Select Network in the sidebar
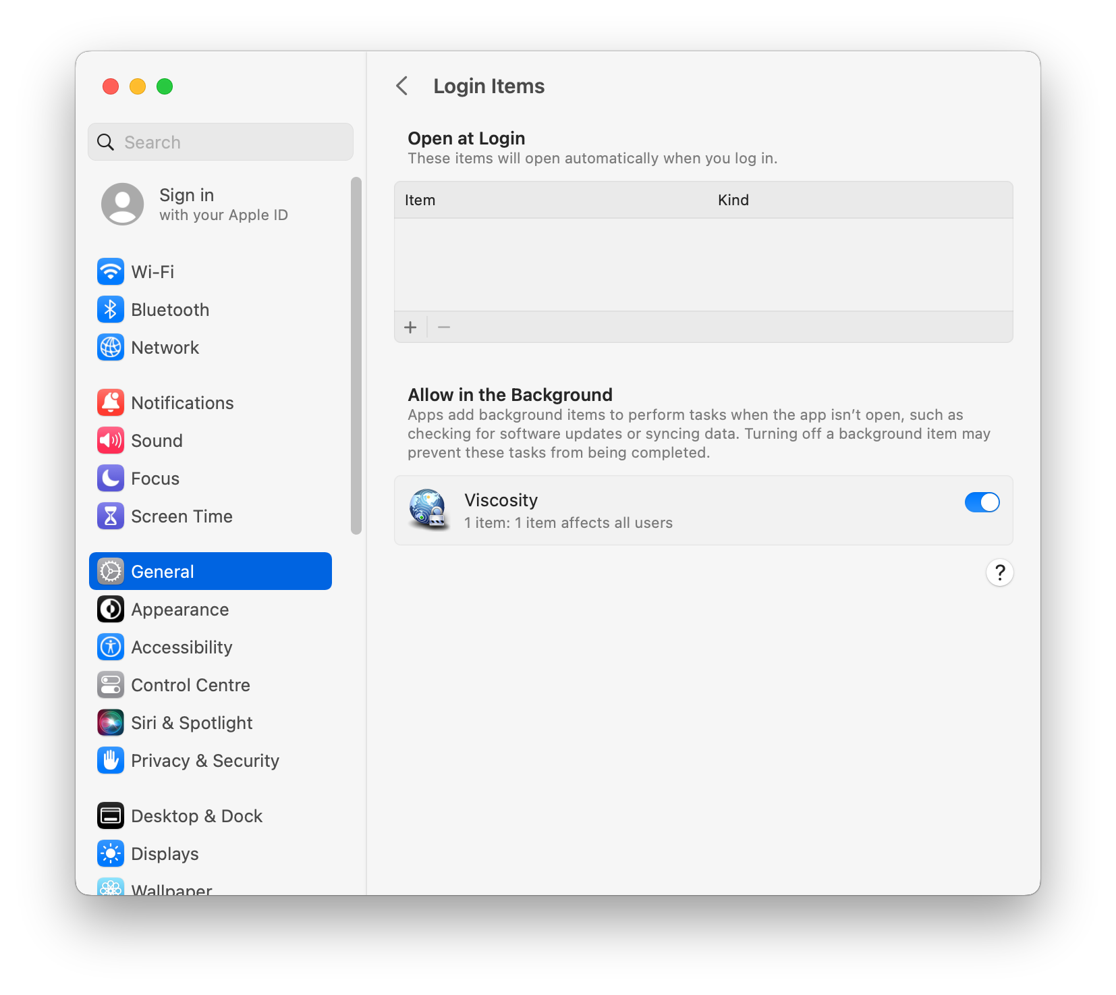The height and width of the screenshot is (995, 1116). click(165, 348)
